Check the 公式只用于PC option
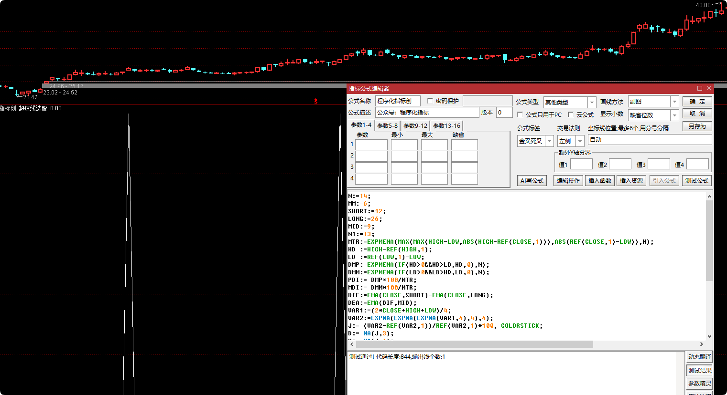727x395 pixels. click(x=520, y=115)
